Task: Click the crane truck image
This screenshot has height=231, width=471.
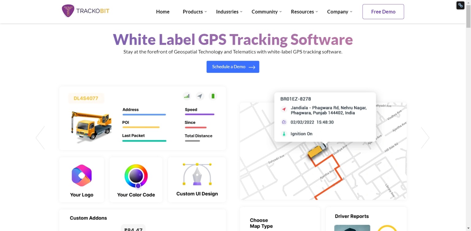Action: pyautogui.click(x=91, y=127)
